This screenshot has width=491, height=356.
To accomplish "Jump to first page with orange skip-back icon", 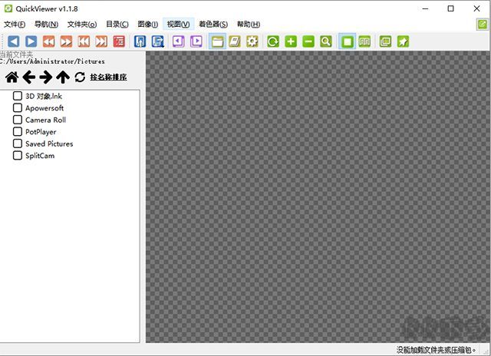I will pos(84,41).
